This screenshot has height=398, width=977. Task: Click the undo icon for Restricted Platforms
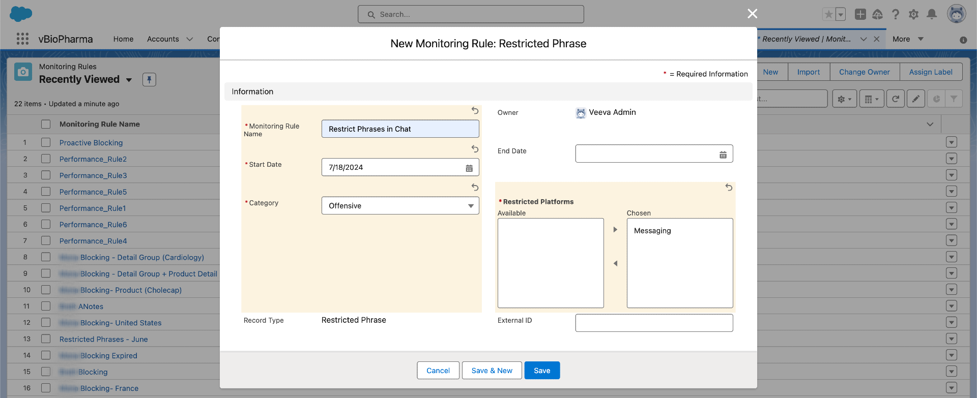pyautogui.click(x=729, y=188)
